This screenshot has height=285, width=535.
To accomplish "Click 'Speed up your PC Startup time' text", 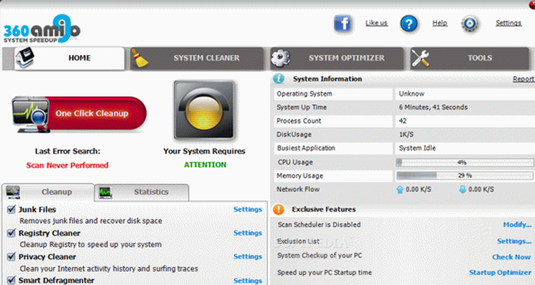I will point(325,272).
